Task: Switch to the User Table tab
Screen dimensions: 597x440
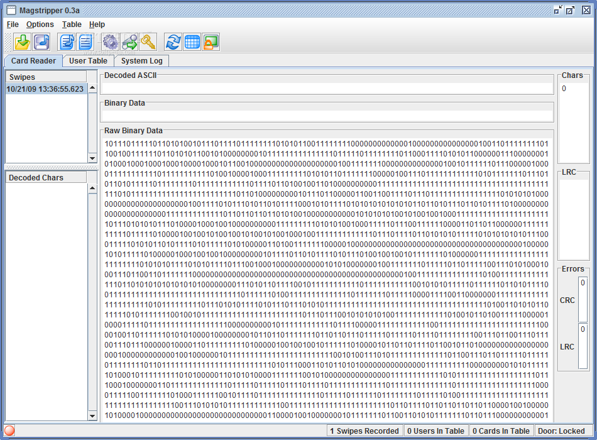Action: tap(88, 61)
